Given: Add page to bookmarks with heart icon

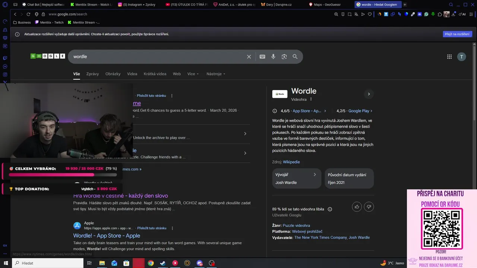Looking at the screenshot, I should [x=370, y=14].
